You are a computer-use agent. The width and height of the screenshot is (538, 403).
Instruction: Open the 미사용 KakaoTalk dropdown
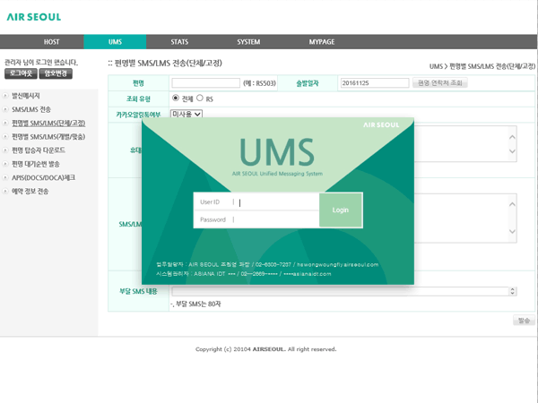pyautogui.click(x=187, y=114)
